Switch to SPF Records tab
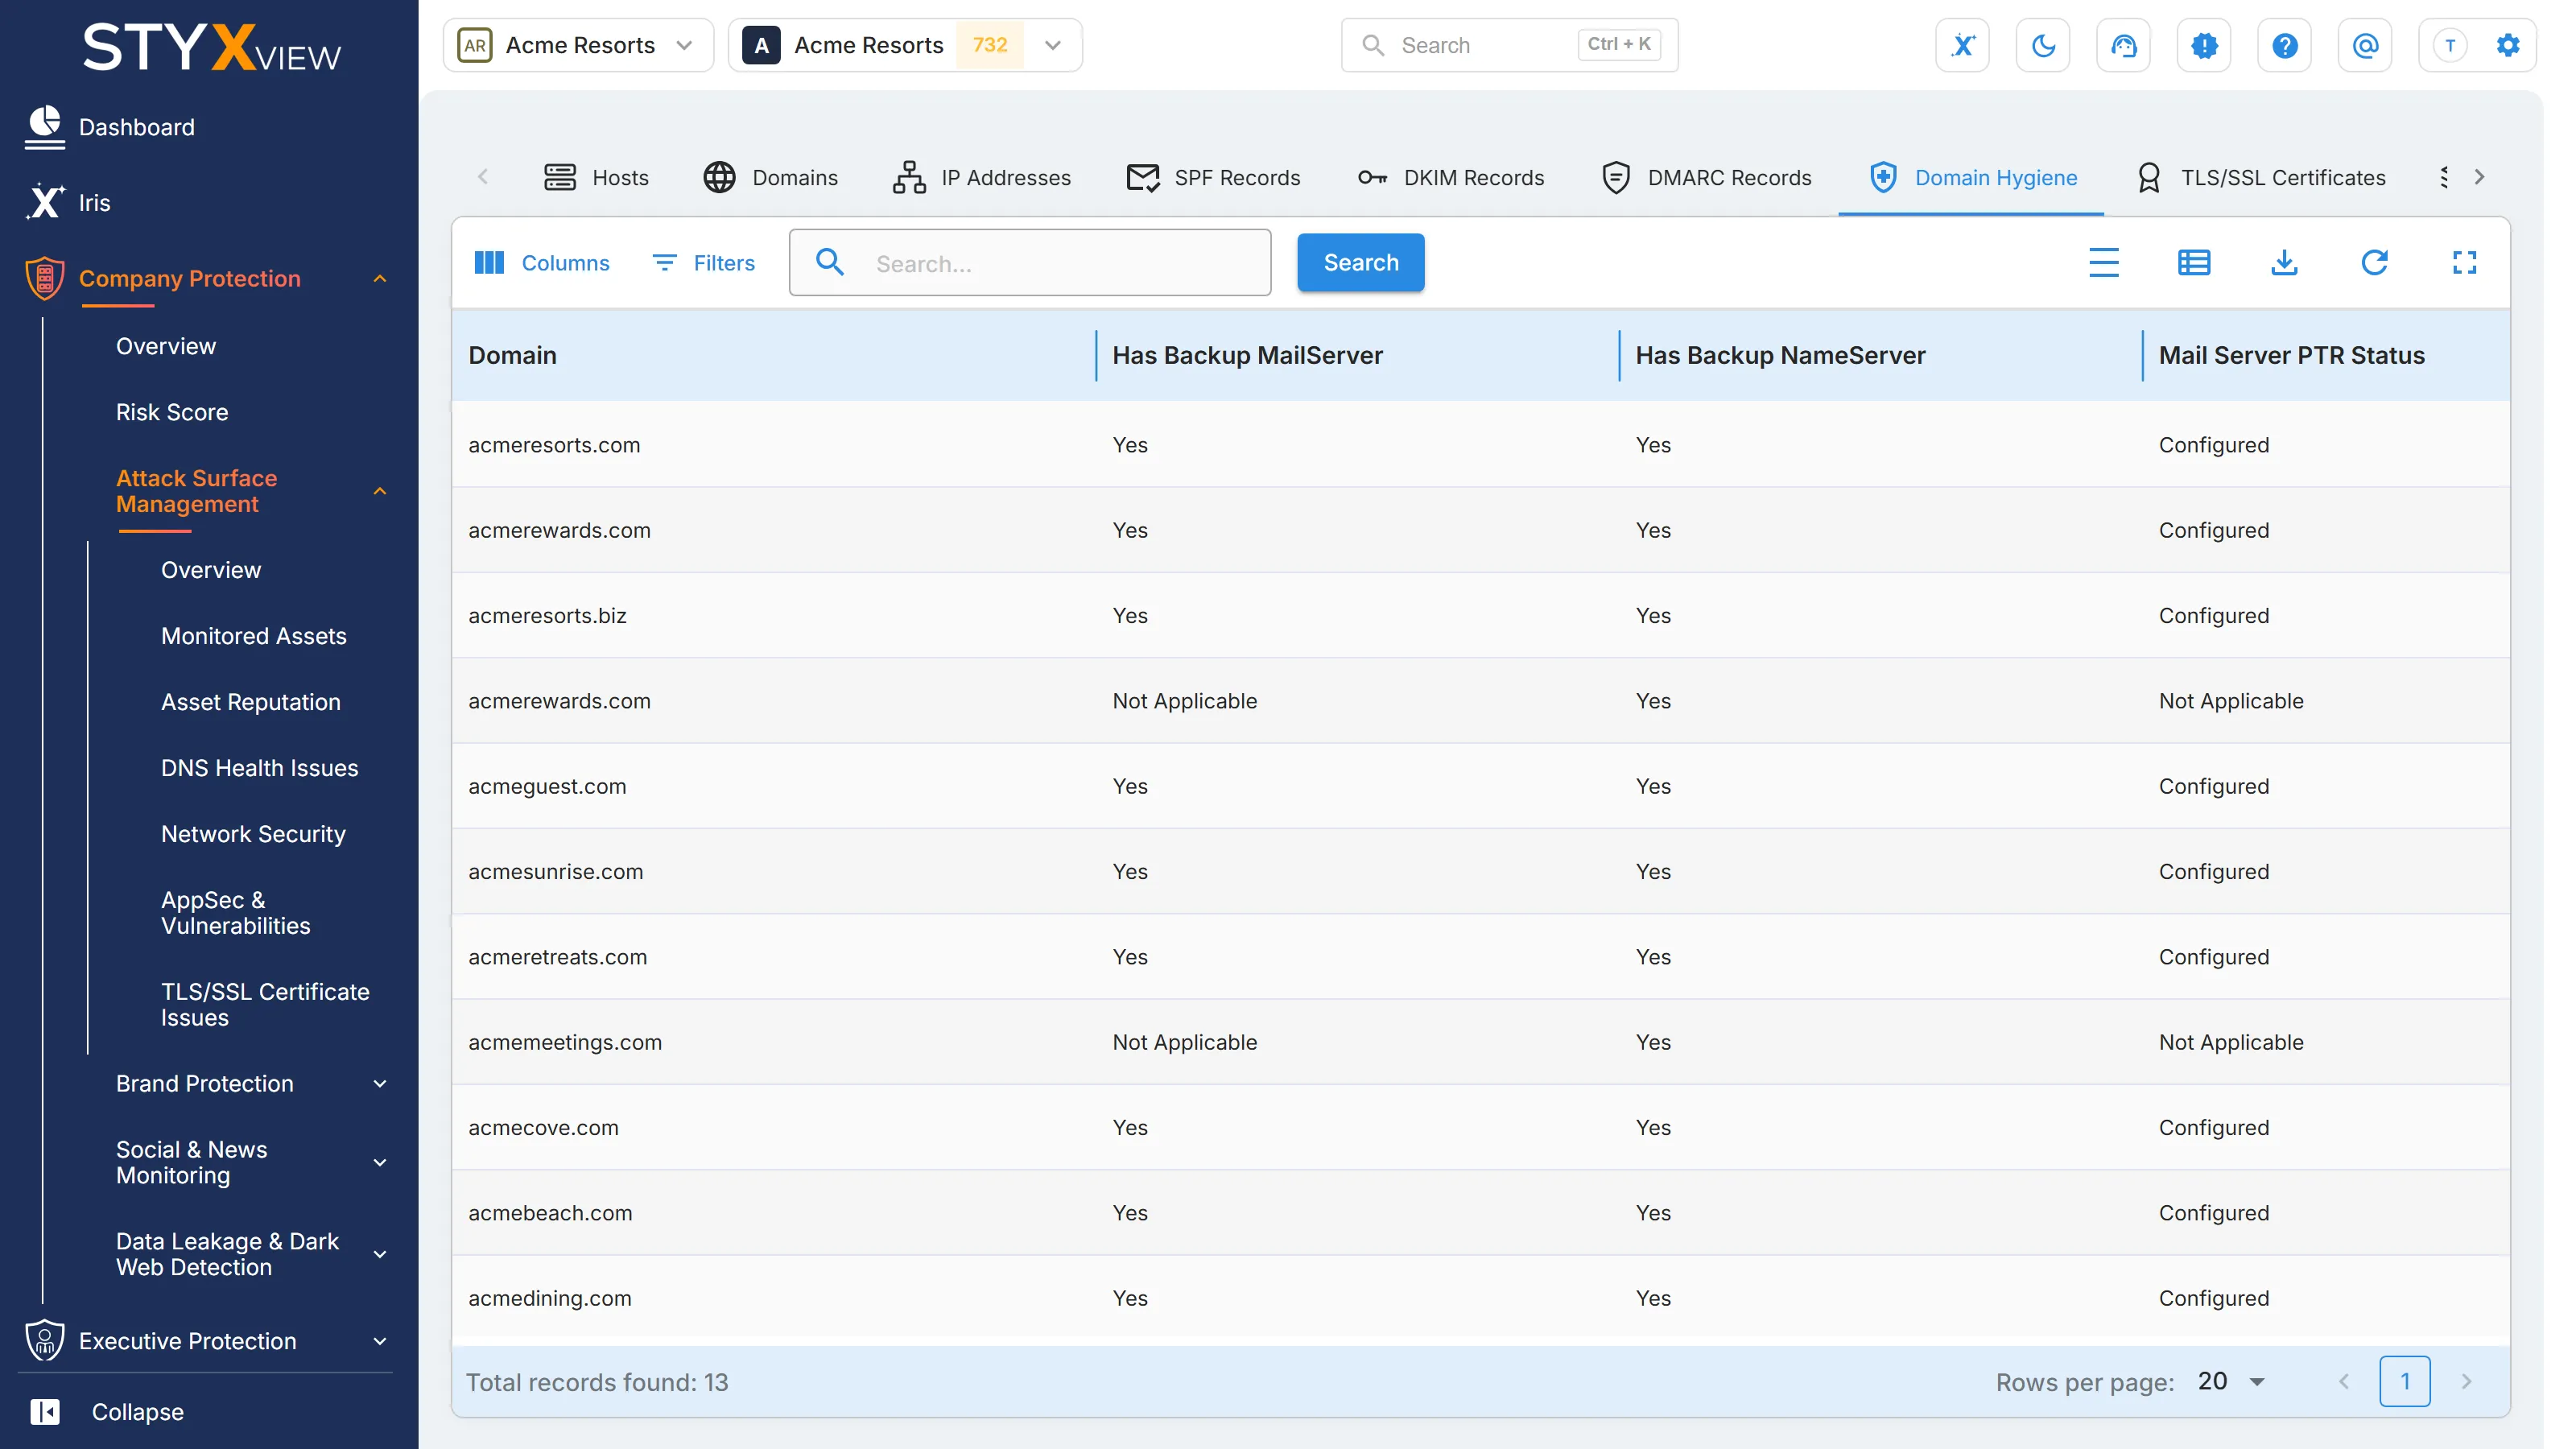This screenshot has width=2576, height=1449. (1213, 178)
